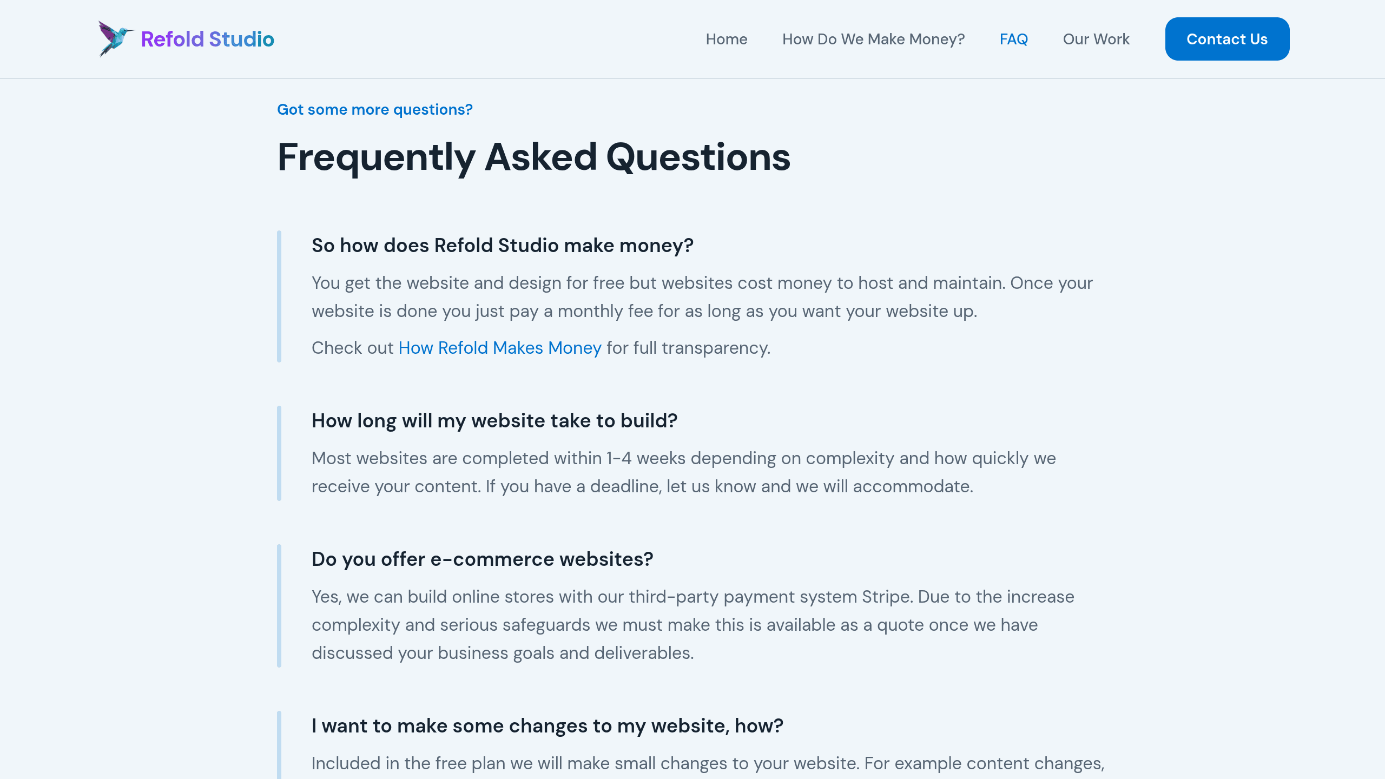This screenshot has width=1385, height=779.
Task: Expand "I want to make some changes to my website, how?"
Action: pyautogui.click(x=547, y=725)
